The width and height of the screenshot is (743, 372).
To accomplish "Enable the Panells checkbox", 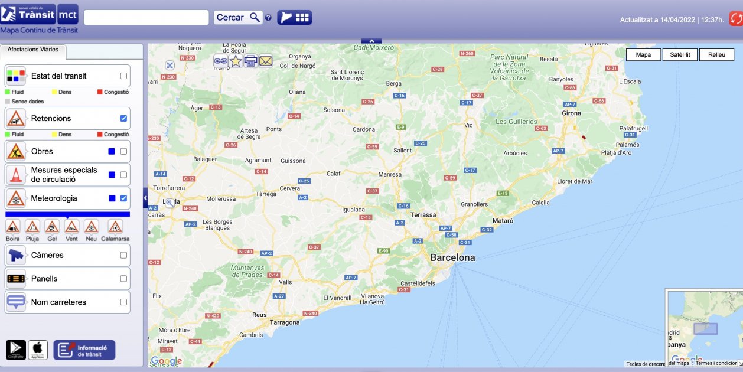I will 123,279.
